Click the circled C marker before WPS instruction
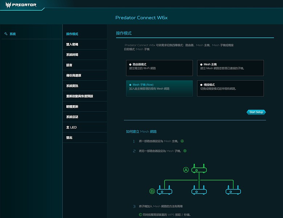The height and width of the screenshot is (218, 283). [x=140, y=215]
